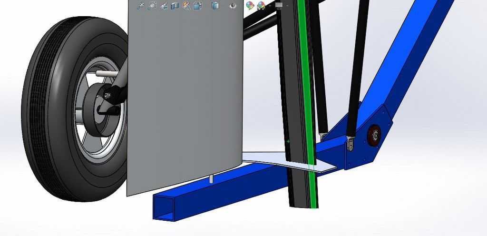Open the View Orientation cube icon

(198, 6)
